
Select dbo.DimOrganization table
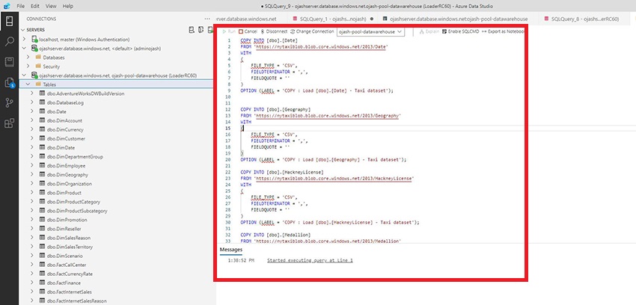point(70,183)
